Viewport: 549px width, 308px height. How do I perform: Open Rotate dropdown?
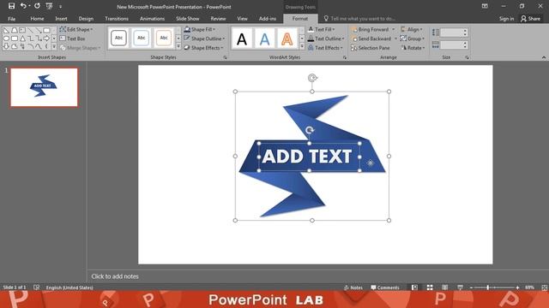coord(413,48)
